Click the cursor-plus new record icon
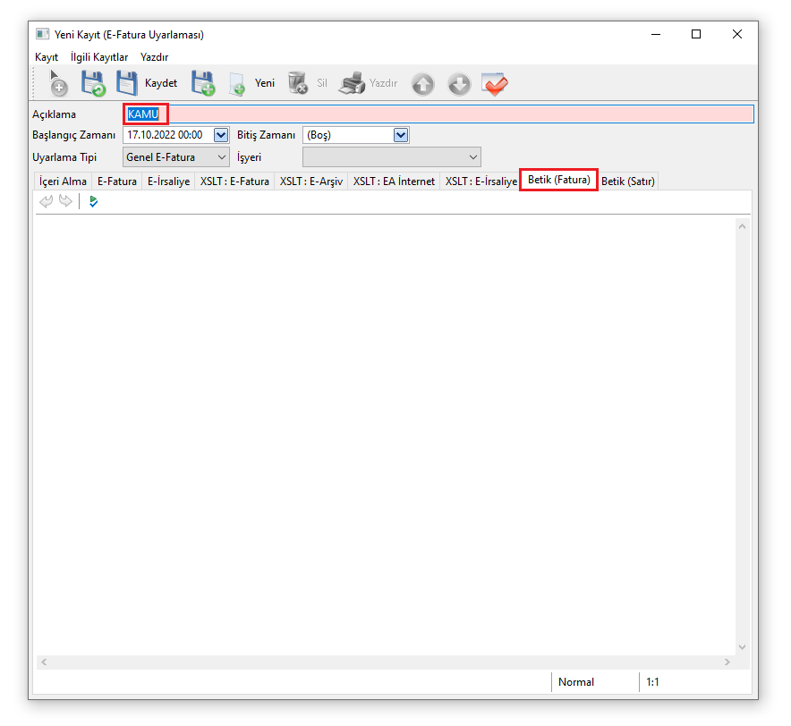The width and height of the screenshot is (791, 726). tap(58, 83)
